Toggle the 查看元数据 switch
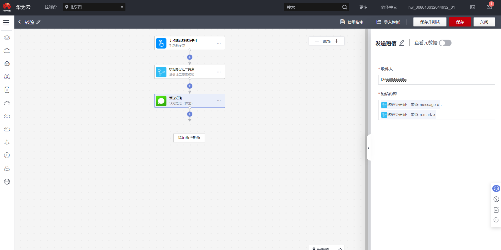 click(x=445, y=43)
